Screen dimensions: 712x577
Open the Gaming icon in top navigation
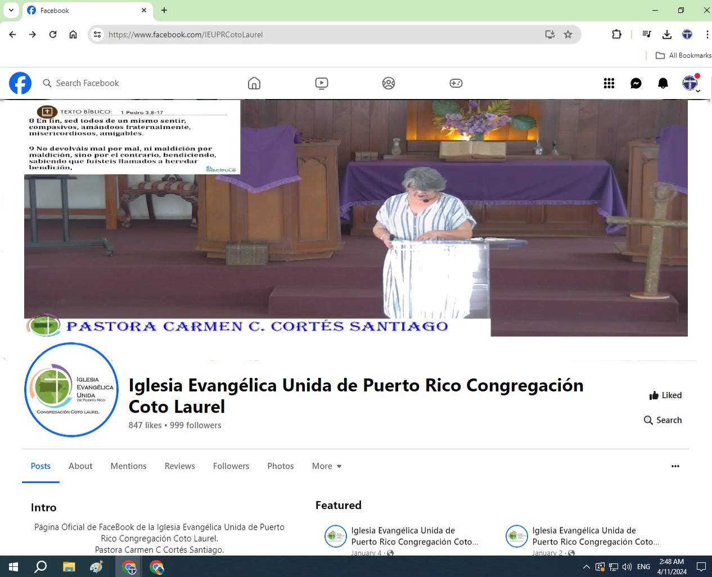pyautogui.click(x=456, y=83)
